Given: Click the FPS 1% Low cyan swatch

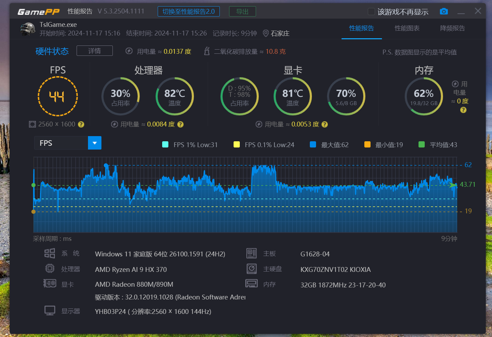Looking at the screenshot, I should tap(165, 144).
